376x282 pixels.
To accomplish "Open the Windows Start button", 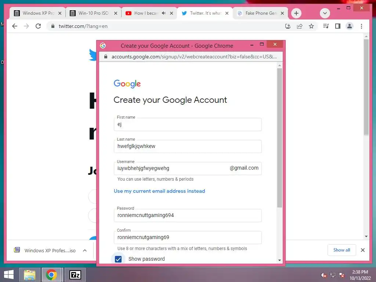I will (x=9, y=275).
